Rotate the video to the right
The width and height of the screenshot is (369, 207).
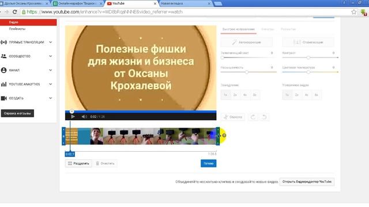click(x=264, y=117)
